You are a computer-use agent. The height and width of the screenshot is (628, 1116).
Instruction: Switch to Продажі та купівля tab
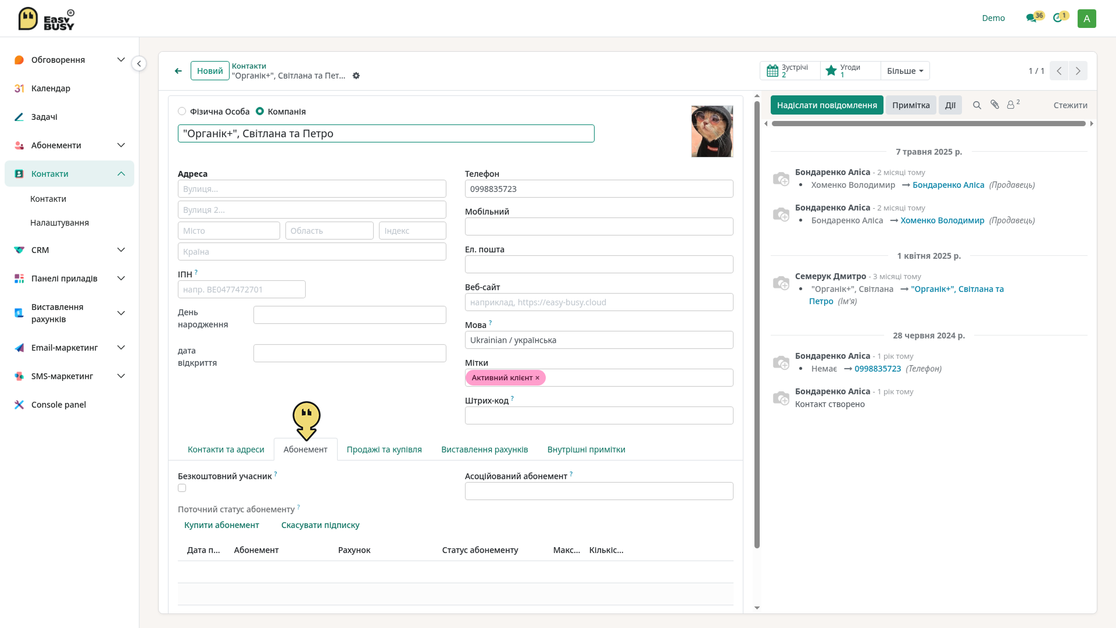384,449
